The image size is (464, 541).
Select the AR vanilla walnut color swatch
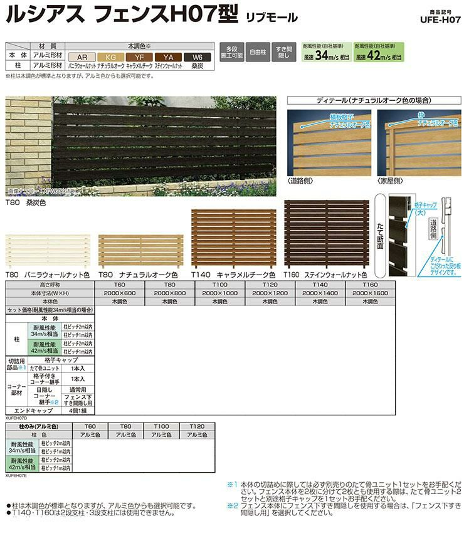pyautogui.click(x=82, y=56)
